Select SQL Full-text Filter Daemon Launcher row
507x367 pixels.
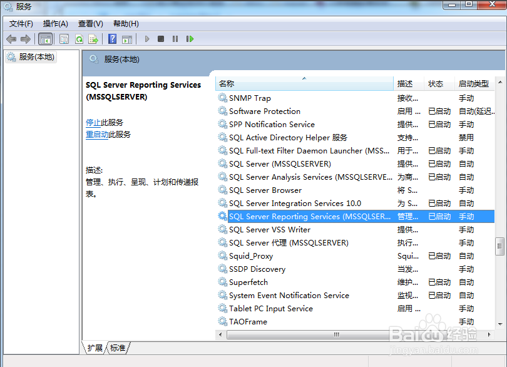coord(355,150)
